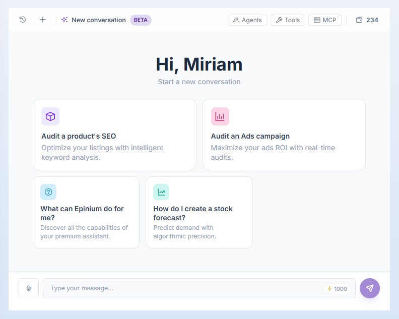Open the Tools button

click(288, 20)
